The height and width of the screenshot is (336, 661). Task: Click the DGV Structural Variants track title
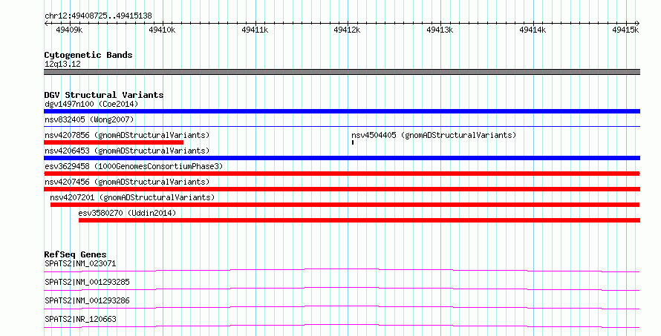point(104,95)
